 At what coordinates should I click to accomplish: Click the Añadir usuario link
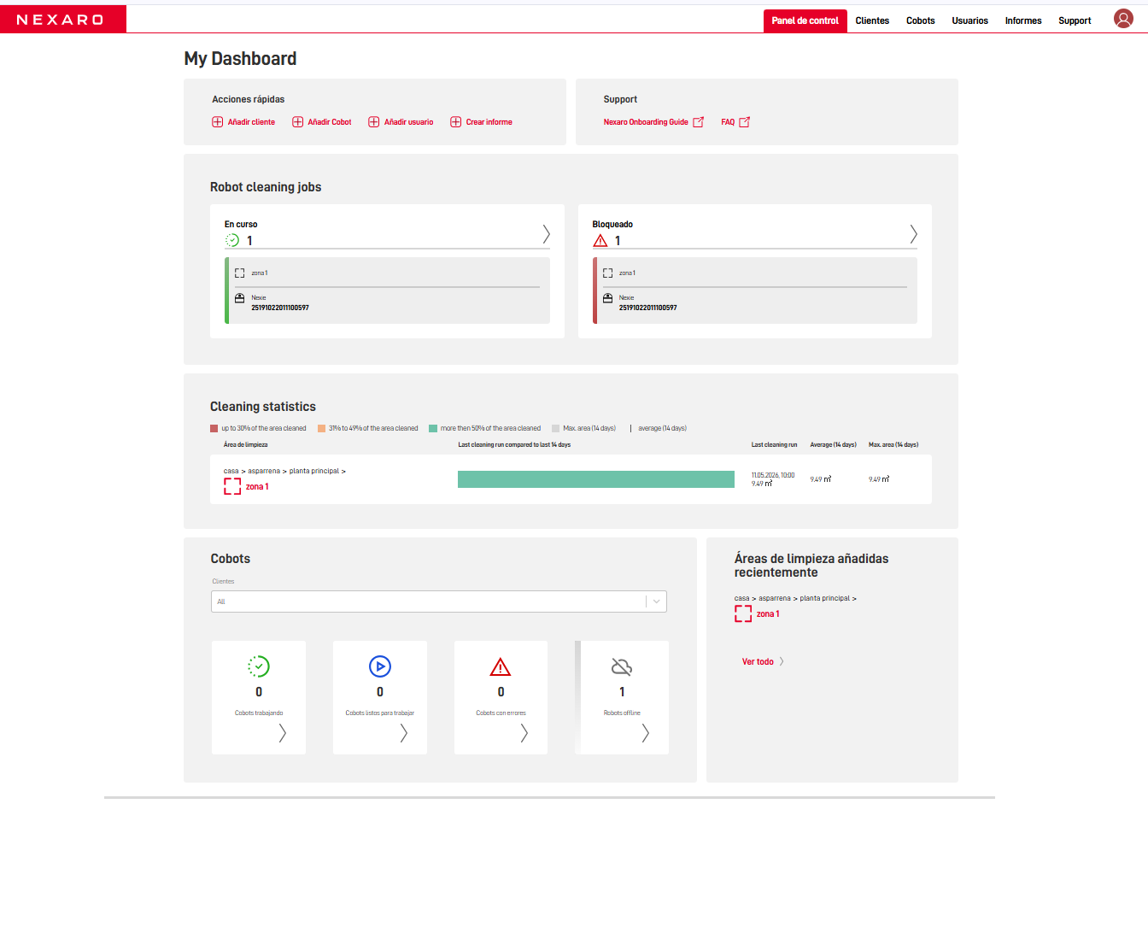pos(408,122)
